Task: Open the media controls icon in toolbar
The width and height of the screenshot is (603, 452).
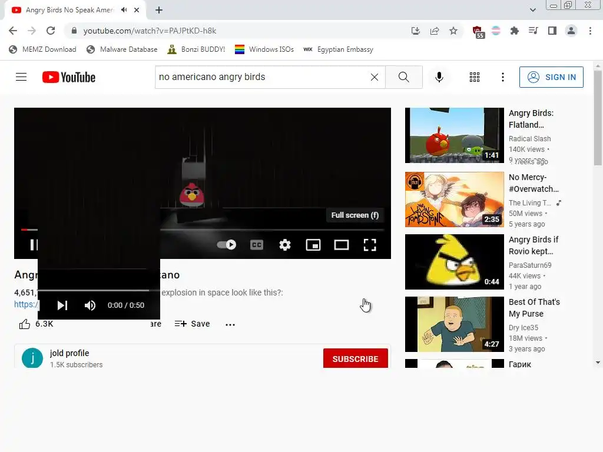Action: click(x=534, y=31)
